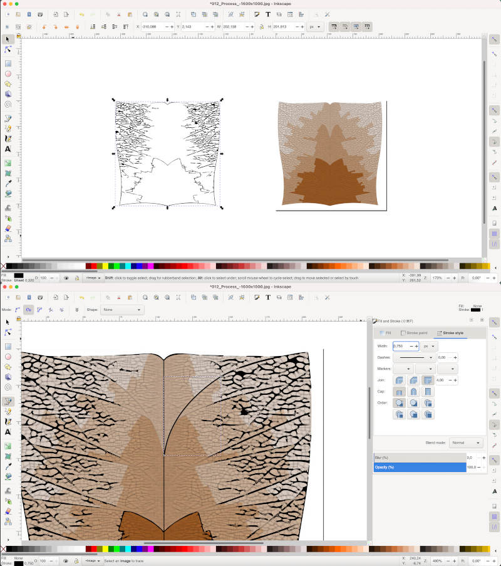Open mid Markers dropdown
Screen dimensions: 501x566
click(425, 369)
